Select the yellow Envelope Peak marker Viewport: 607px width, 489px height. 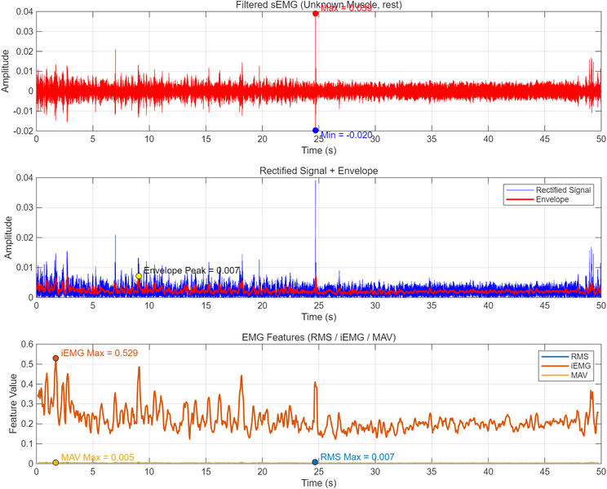(x=139, y=277)
